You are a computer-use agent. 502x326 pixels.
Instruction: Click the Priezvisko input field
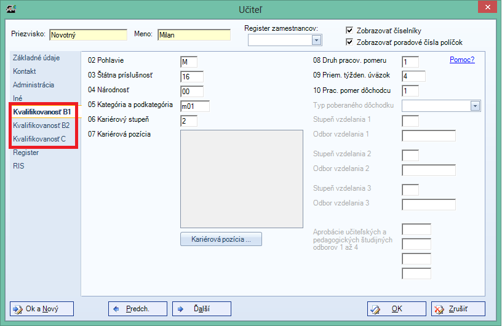pyautogui.click(x=89, y=35)
